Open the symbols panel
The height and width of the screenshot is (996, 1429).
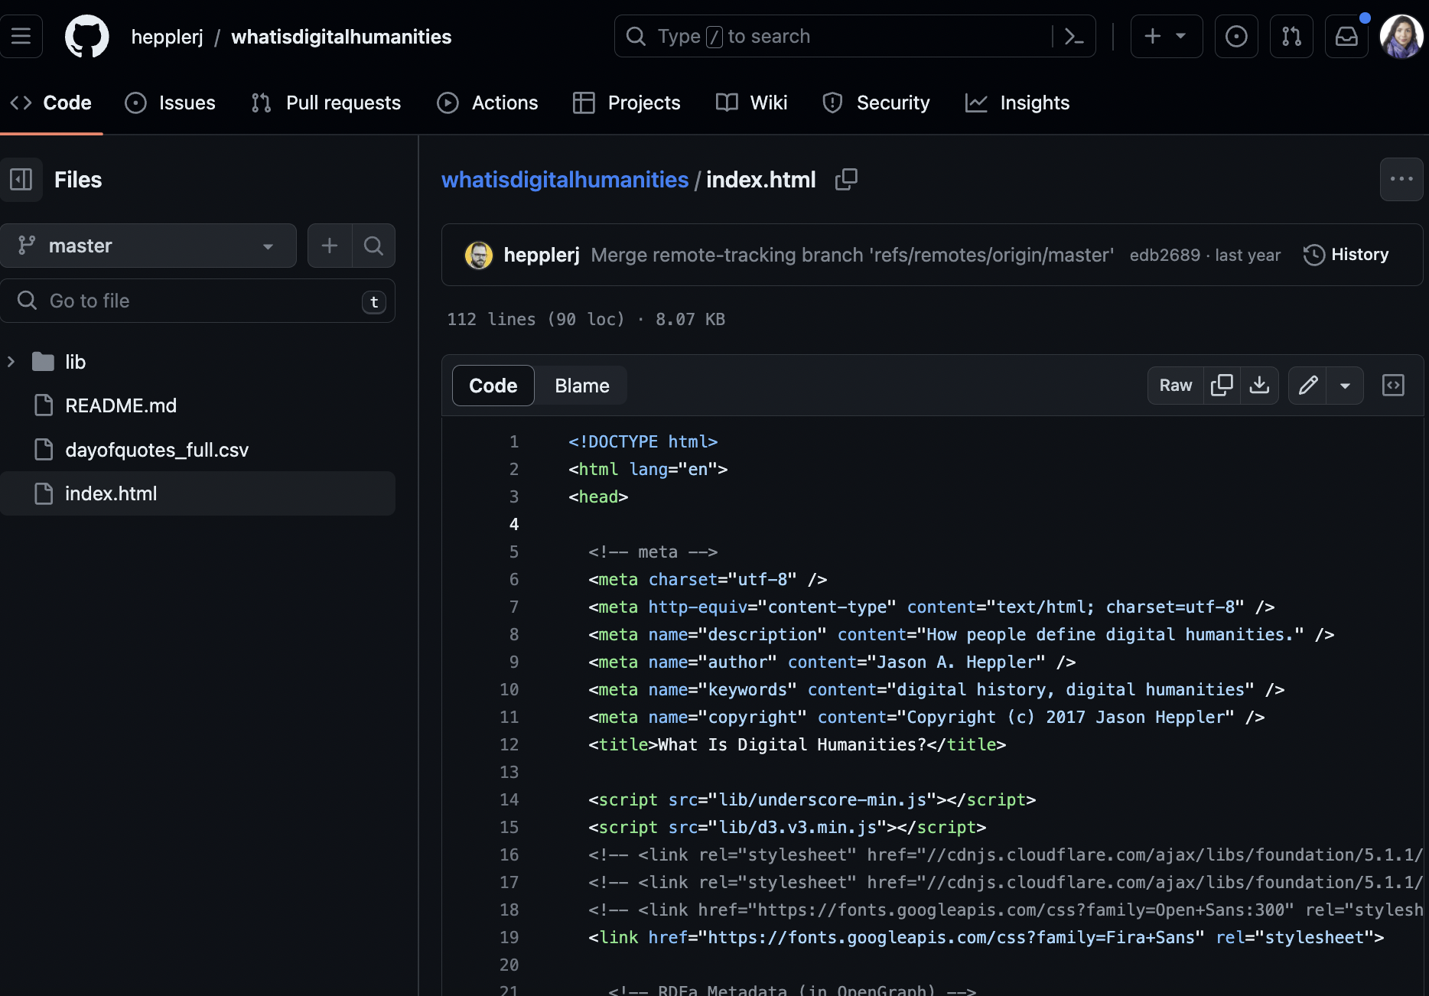tap(1393, 385)
